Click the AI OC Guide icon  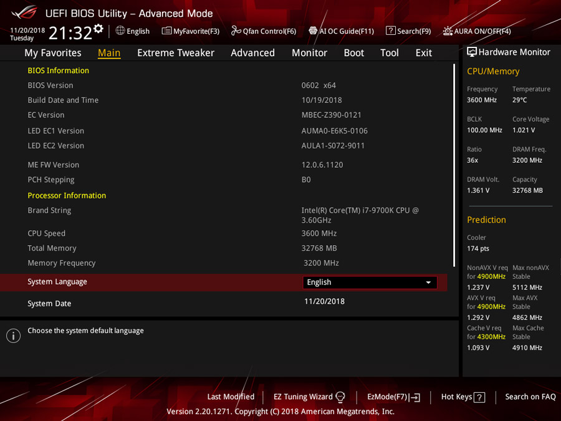coord(313,31)
